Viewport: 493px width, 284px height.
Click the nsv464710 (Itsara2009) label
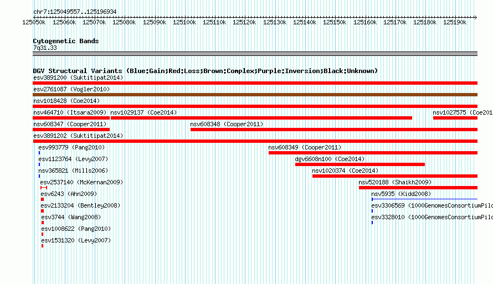[70, 112]
